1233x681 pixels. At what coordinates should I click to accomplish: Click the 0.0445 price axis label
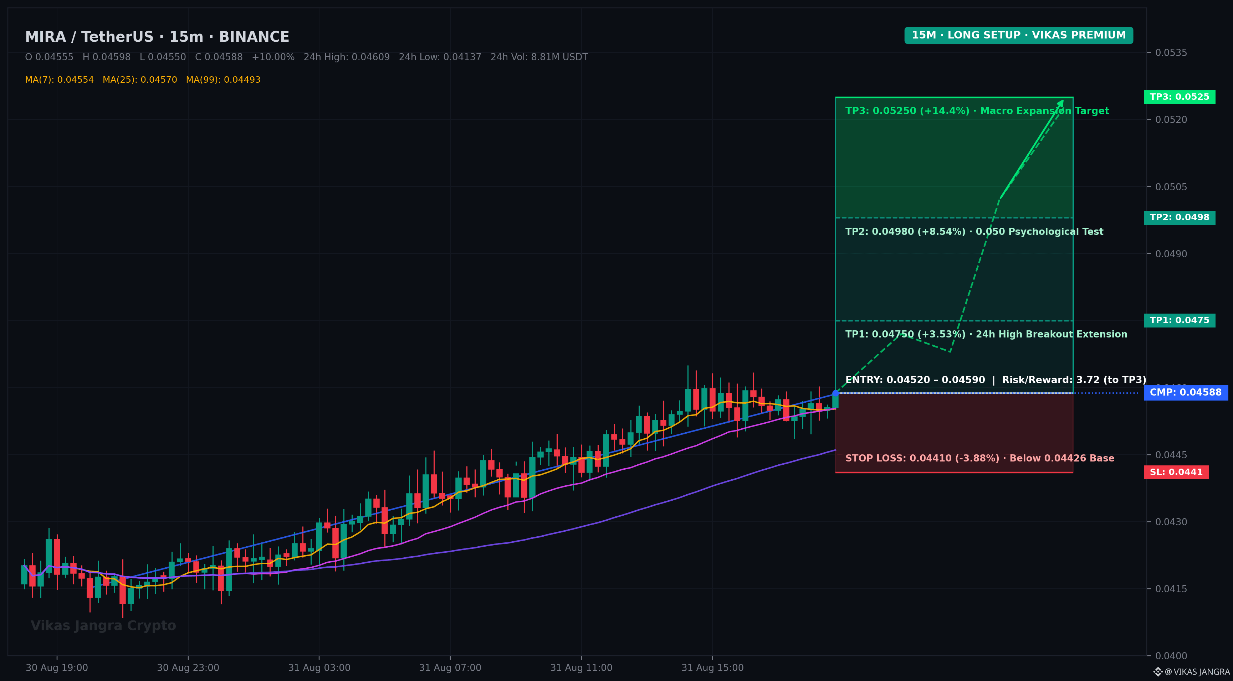(x=1171, y=455)
